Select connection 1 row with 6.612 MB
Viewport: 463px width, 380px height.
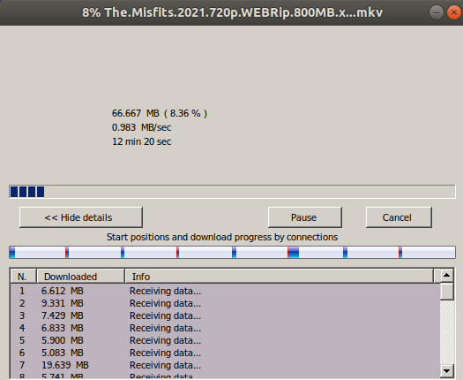click(x=225, y=291)
